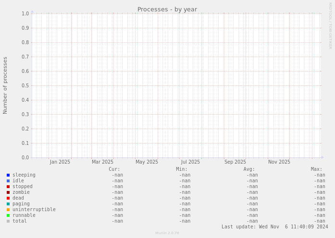Click the 'Cur:' column header
The image size is (335, 238).
pos(114,169)
